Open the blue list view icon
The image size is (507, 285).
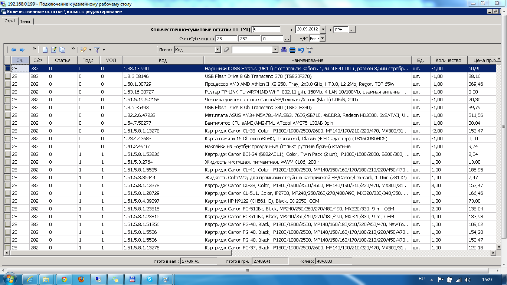pos(292,49)
